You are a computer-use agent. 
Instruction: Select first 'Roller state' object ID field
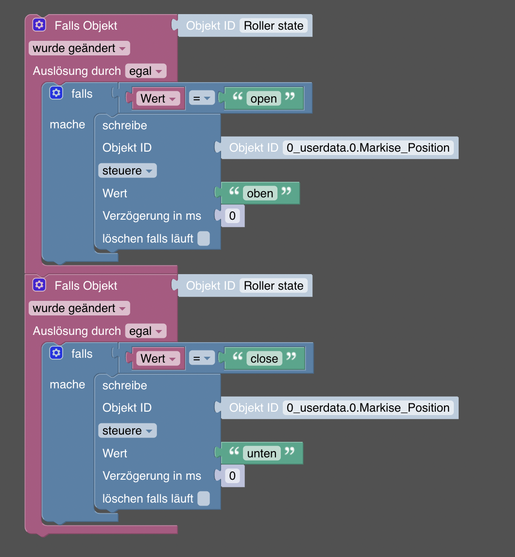click(274, 26)
